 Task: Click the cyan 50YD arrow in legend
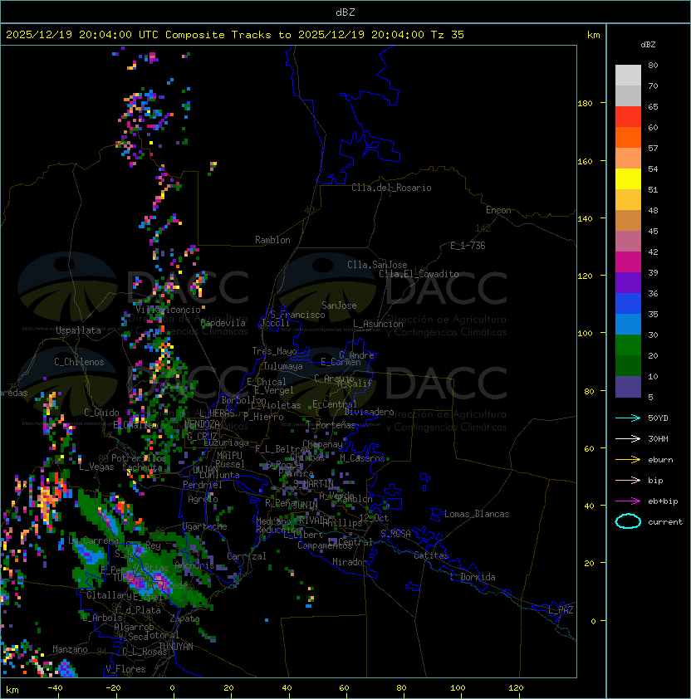click(x=628, y=418)
